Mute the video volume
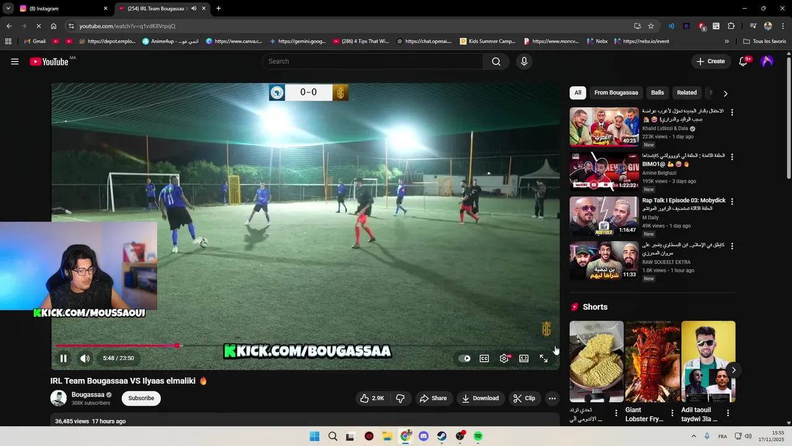Screen dimensions: 792x446 [85, 358]
